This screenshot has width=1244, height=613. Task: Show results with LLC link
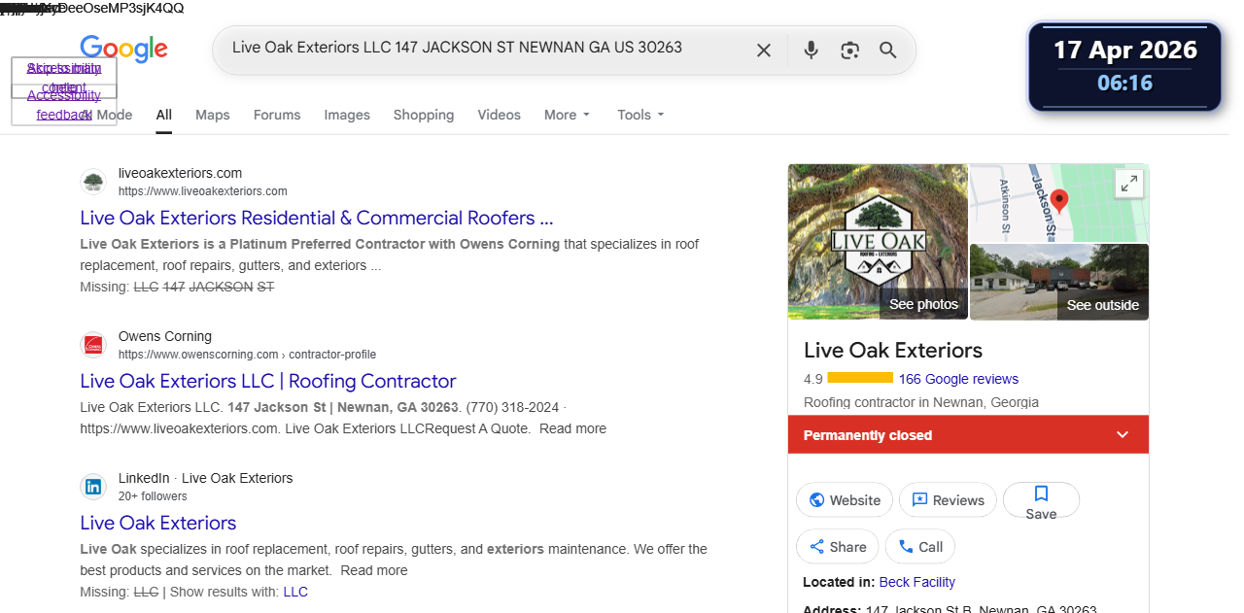[x=295, y=592]
